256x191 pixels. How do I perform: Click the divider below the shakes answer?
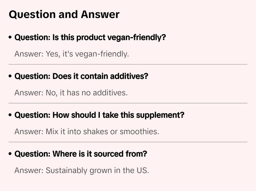coord(128,142)
